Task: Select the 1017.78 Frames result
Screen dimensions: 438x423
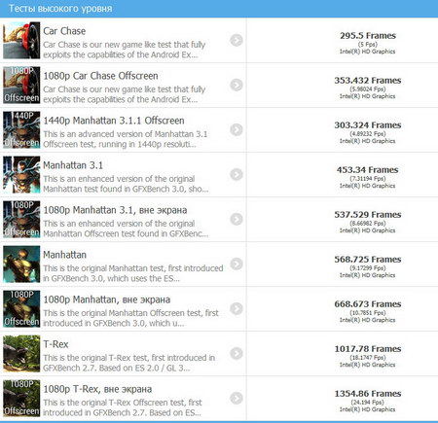Action: coord(368,349)
